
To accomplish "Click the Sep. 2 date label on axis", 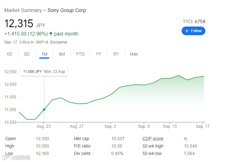I will click(x=111, y=127).
